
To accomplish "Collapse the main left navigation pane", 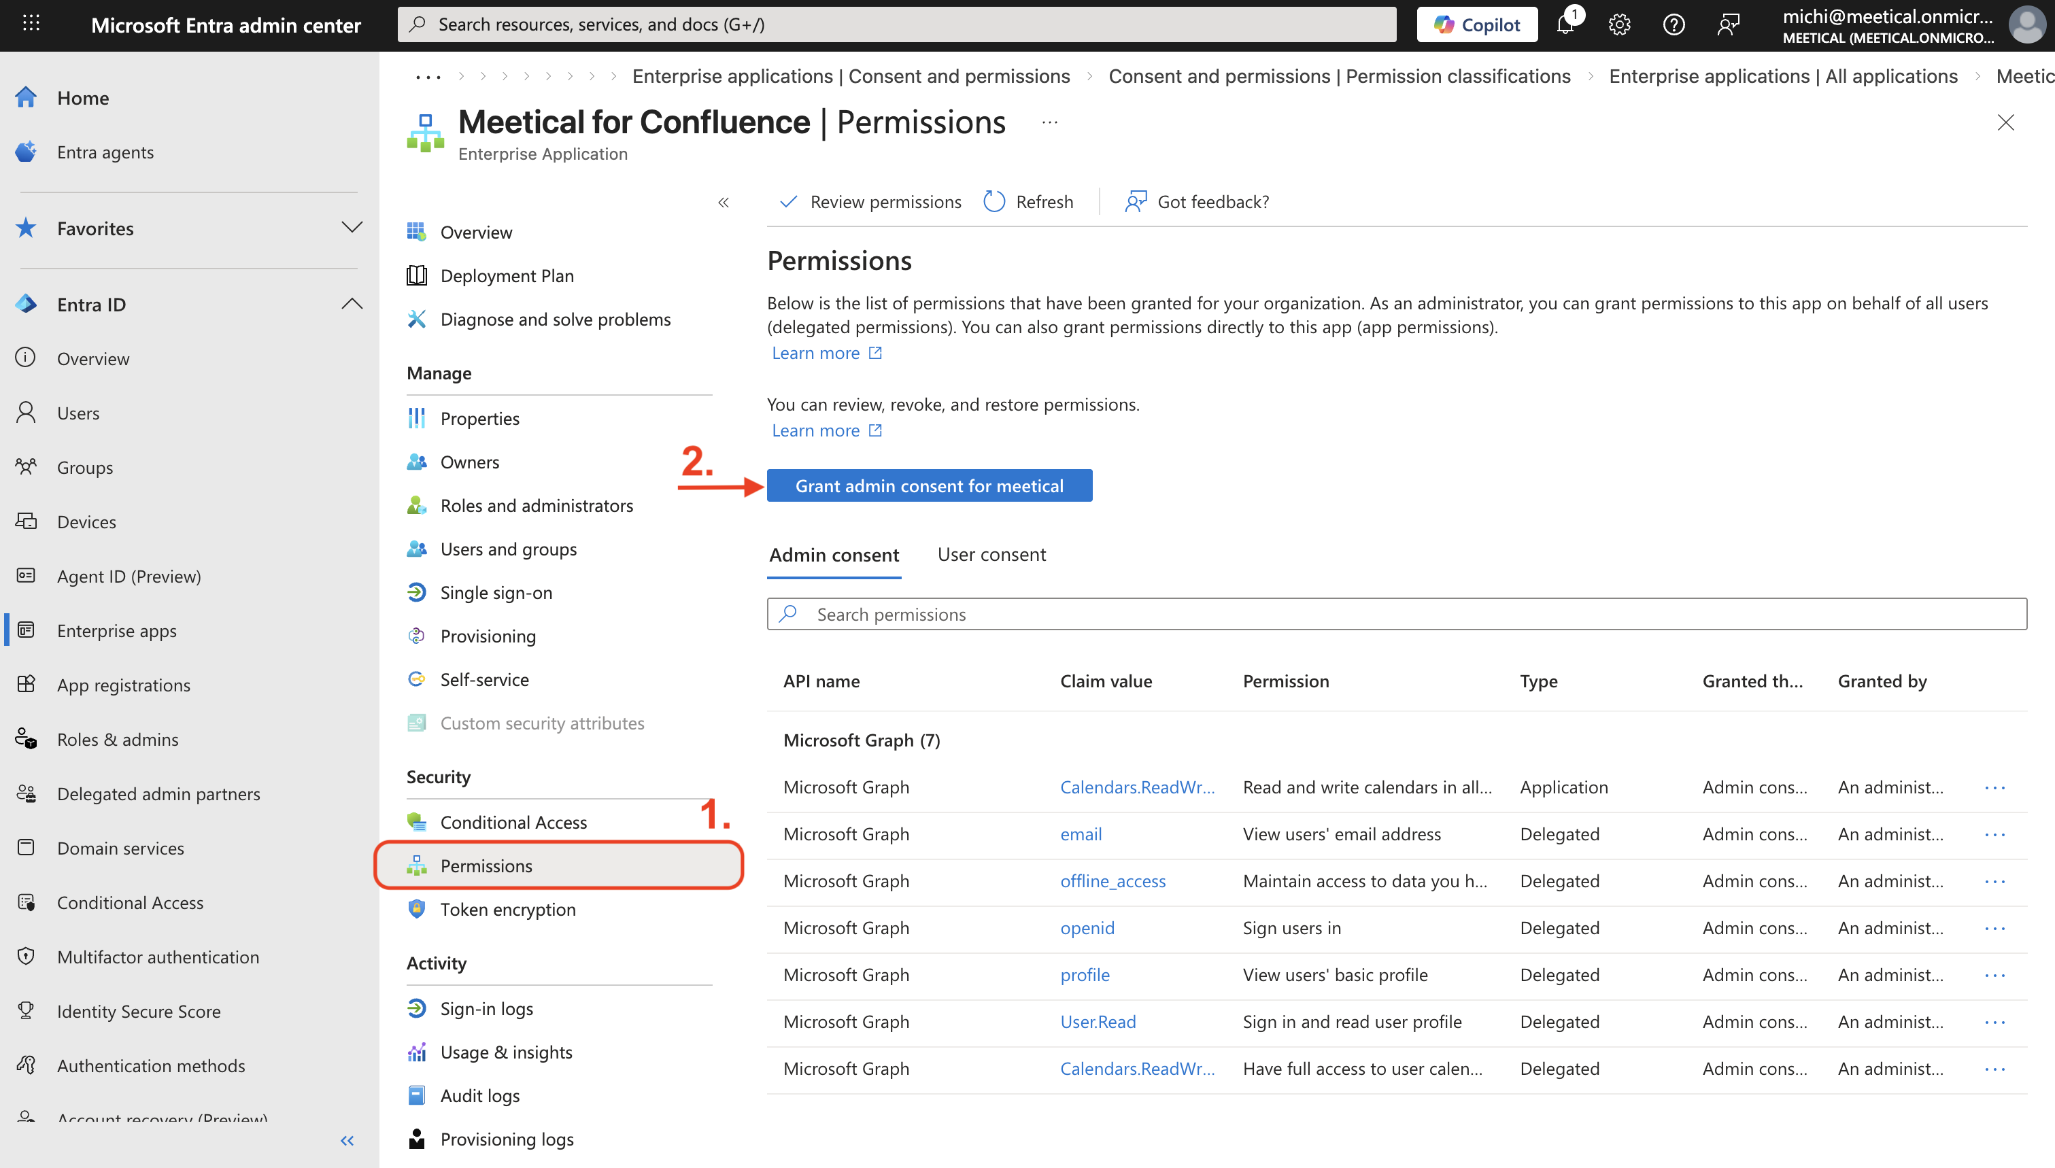I will pyautogui.click(x=347, y=1140).
